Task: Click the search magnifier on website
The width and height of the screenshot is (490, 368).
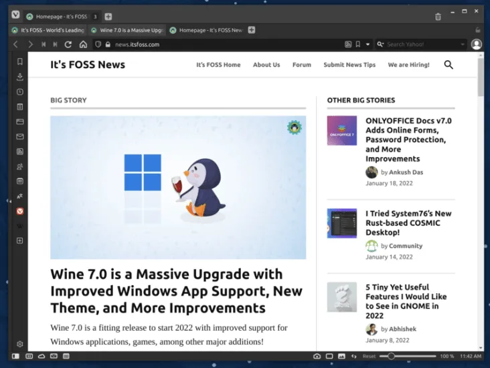Action: point(448,65)
